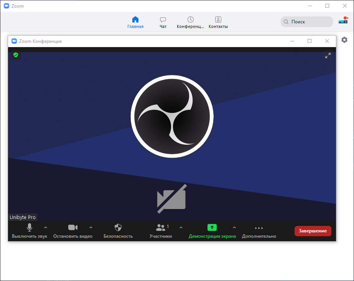
Task: Expand the arrow beside Участники
Action: (181, 227)
